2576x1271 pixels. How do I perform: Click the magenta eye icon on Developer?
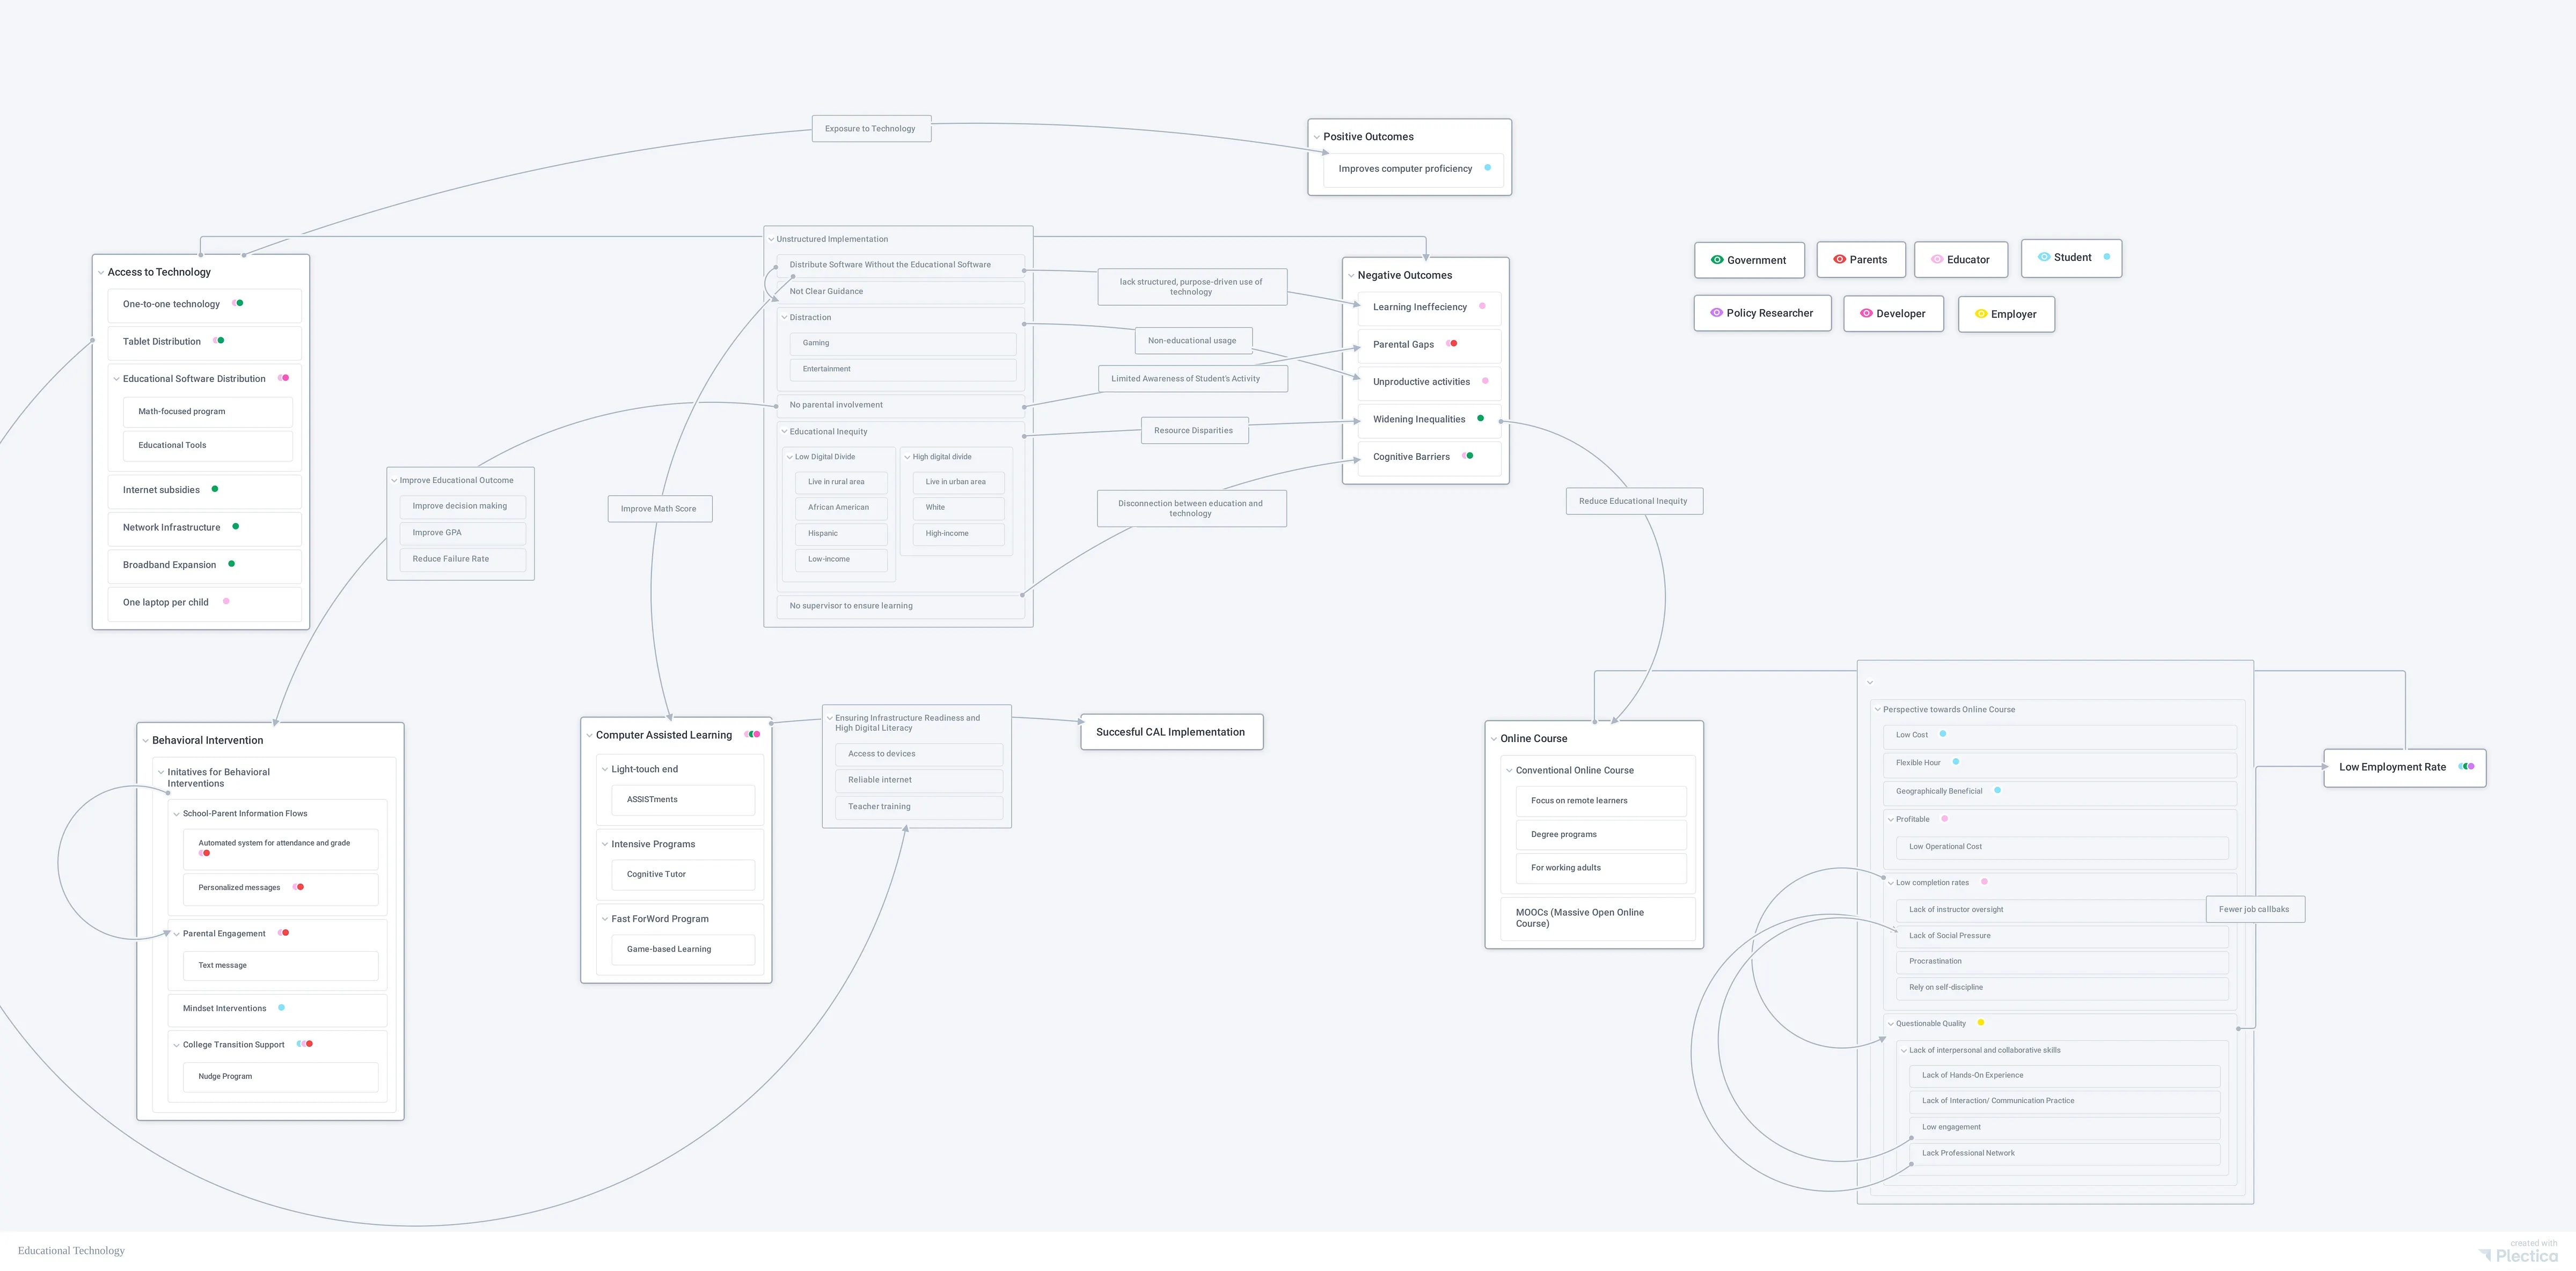coord(1866,313)
